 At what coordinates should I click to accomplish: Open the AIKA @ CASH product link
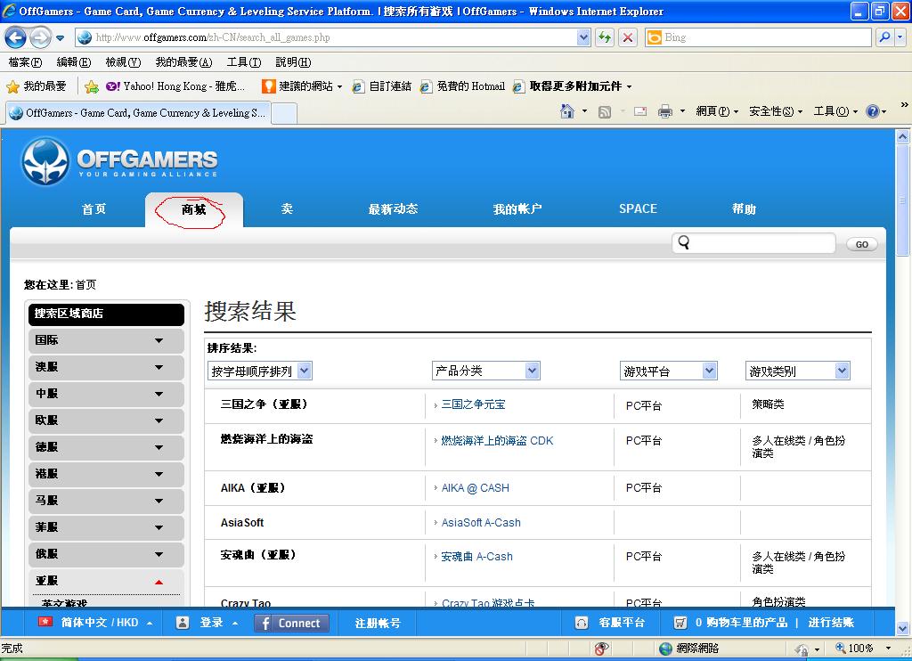tap(476, 488)
